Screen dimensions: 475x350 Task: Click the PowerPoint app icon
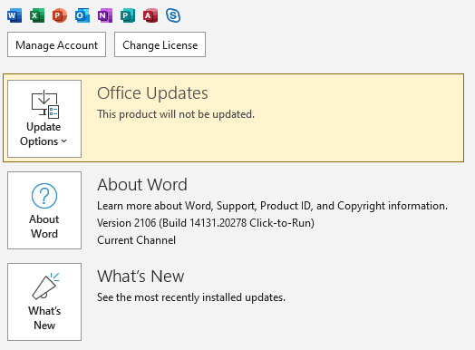pos(60,15)
